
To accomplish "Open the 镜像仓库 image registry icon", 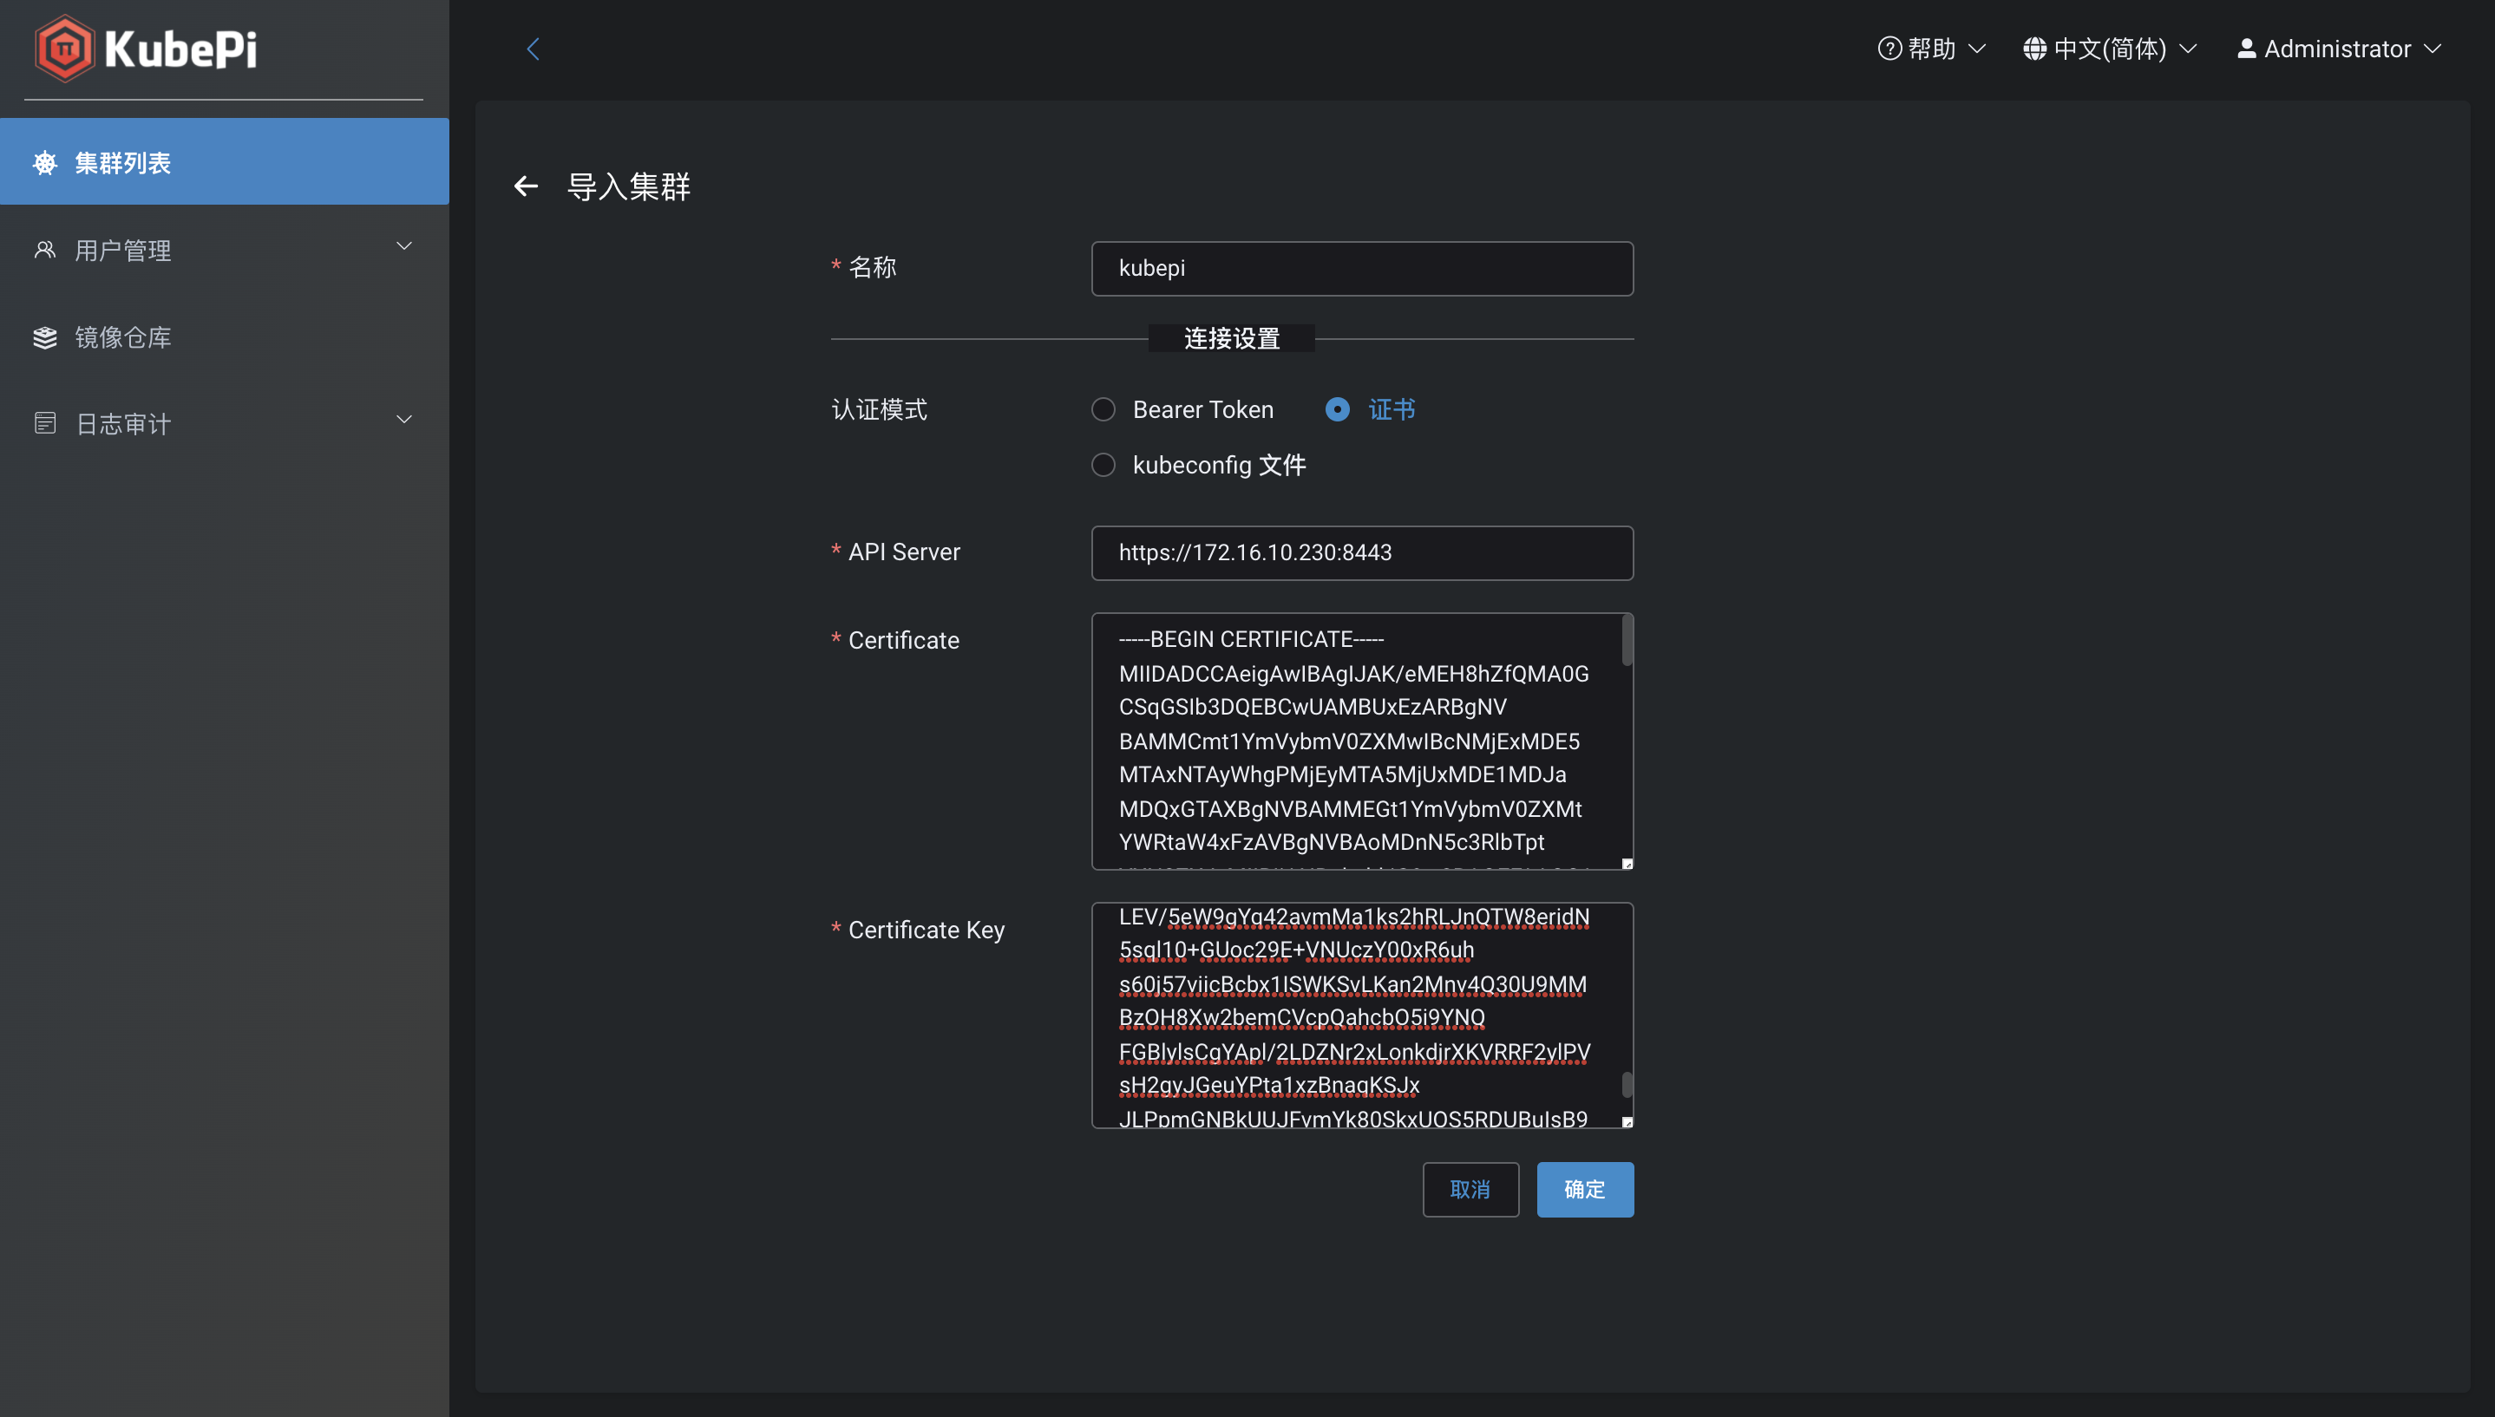I will 45,336.
